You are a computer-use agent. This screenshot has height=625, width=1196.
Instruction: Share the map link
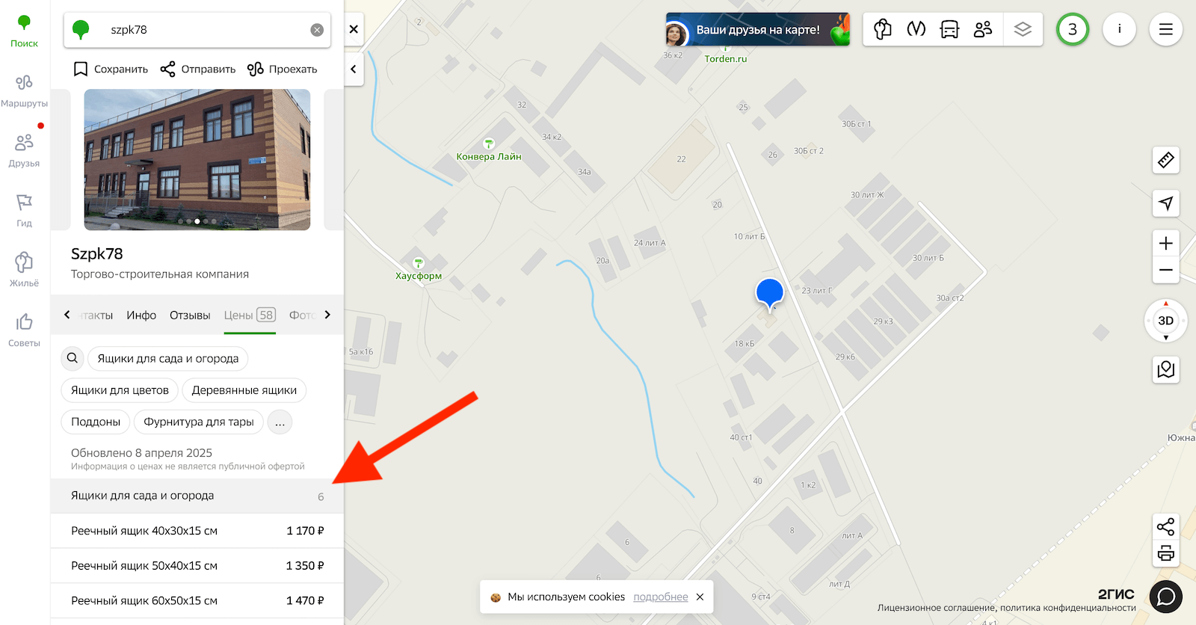pyautogui.click(x=1166, y=527)
